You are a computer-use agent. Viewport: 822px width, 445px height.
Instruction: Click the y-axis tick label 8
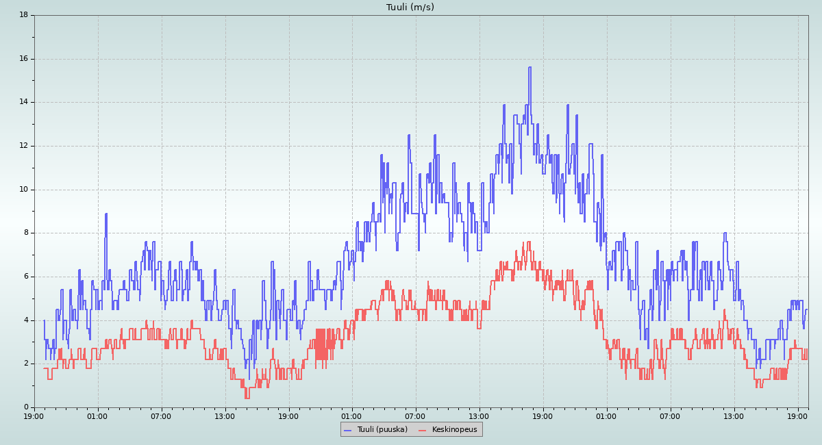click(25, 233)
